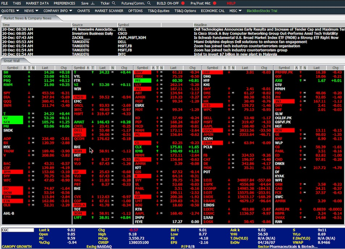Viewport: 345px width, 249px height.
Task: Click the red-highlighted EBAY symbol cell
Action: pos(213,143)
